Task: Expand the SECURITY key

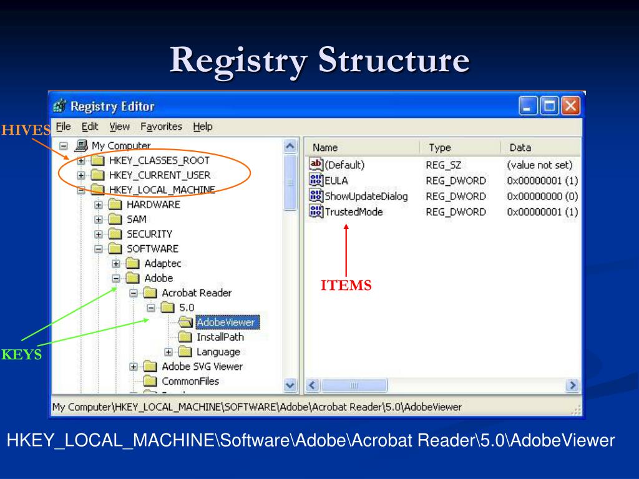Action: [98, 234]
